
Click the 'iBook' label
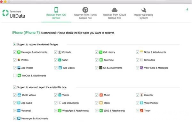107,103
